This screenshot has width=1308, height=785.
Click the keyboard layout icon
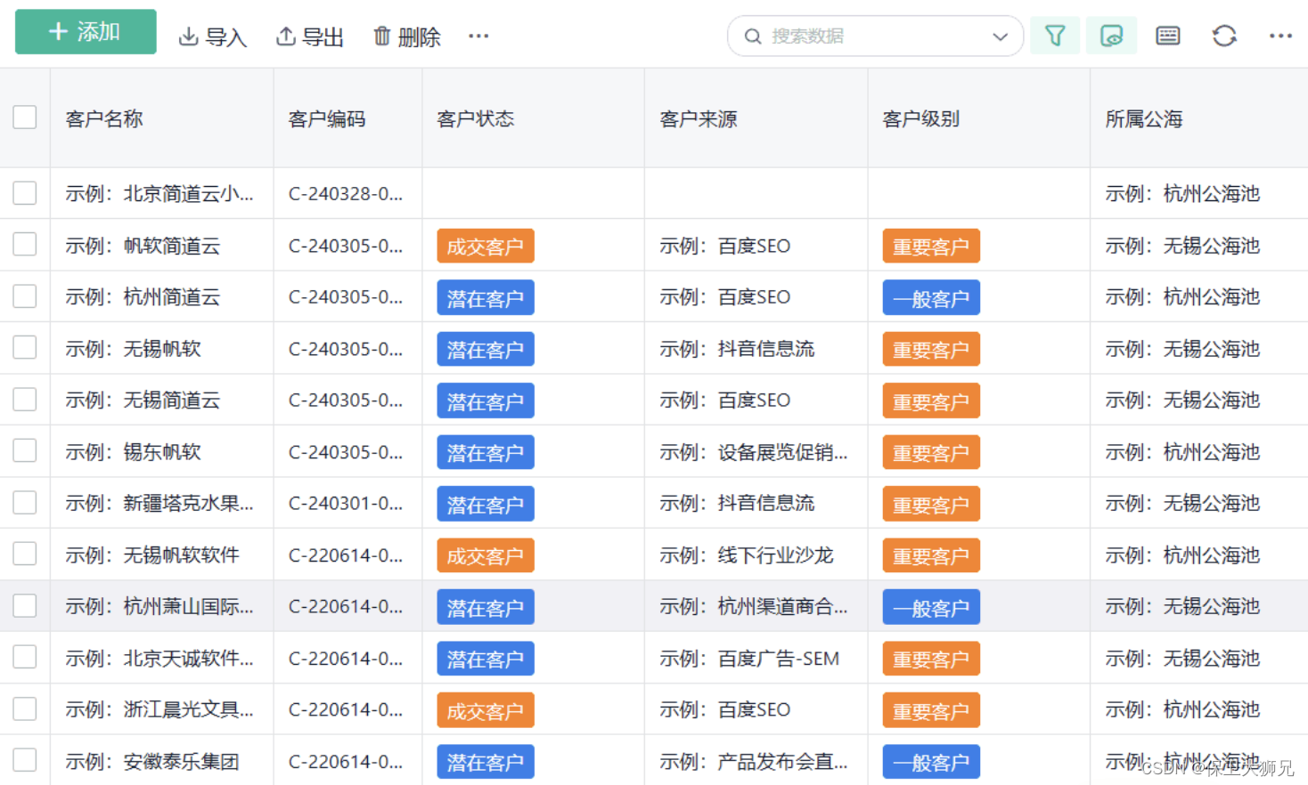[1167, 36]
